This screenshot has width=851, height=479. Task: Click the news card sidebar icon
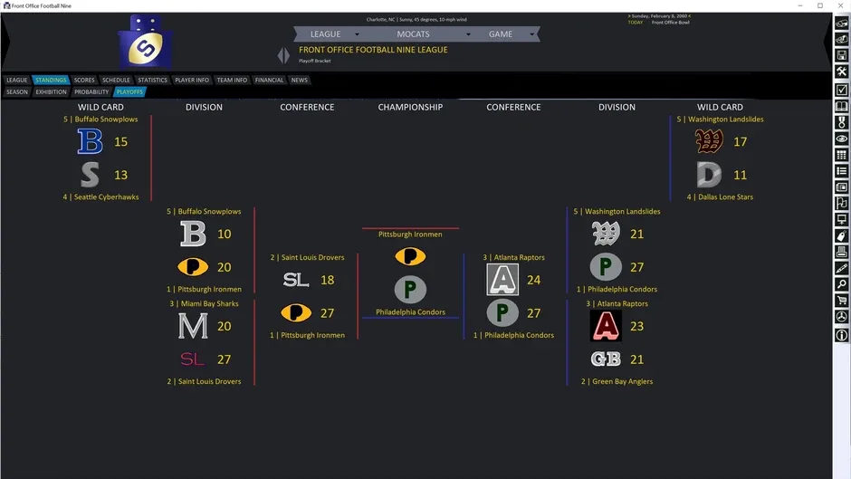click(x=841, y=187)
